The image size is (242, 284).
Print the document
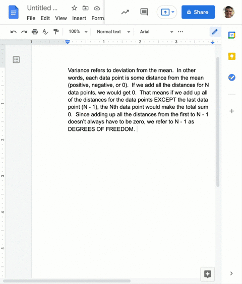pos(35,32)
